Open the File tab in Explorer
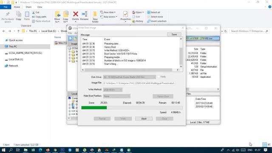The width and height of the screenshot is (272, 153). pos(6,7)
